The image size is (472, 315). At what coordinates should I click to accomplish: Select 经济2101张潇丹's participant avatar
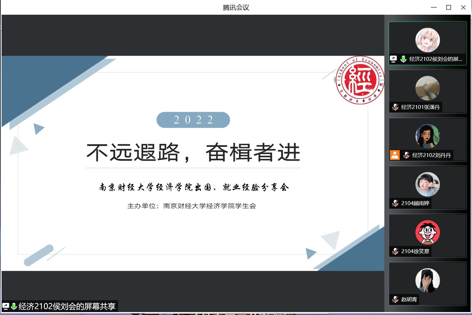tap(428, 88)
